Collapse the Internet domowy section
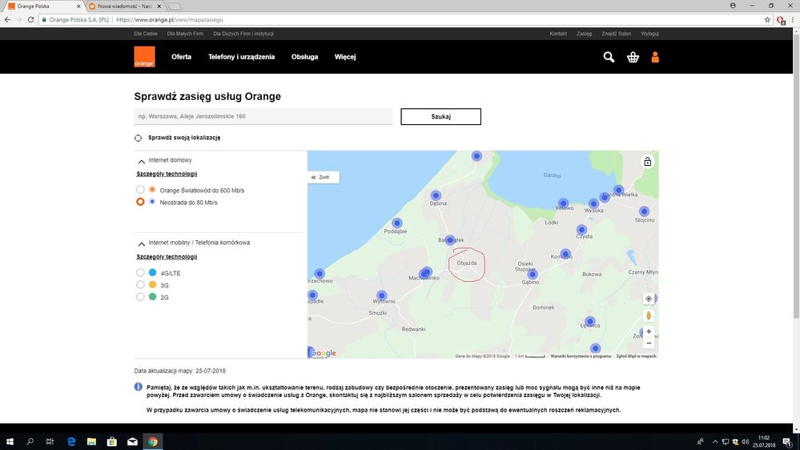Image resolution: width=800 pixels, height=450 pixels. (x=141, y=161)
